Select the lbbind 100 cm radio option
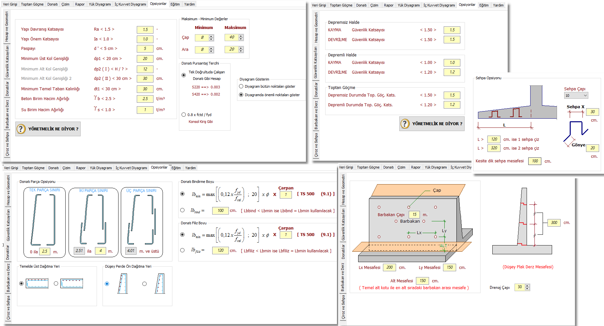 (x=183, y=210)
